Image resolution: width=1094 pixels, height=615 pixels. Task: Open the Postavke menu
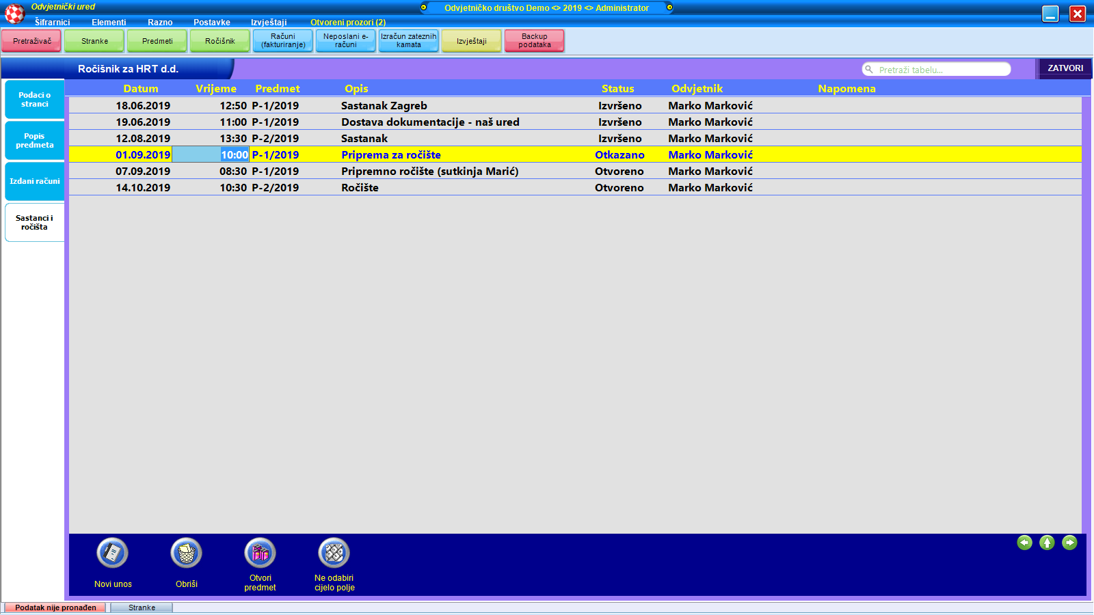(211, 23)
